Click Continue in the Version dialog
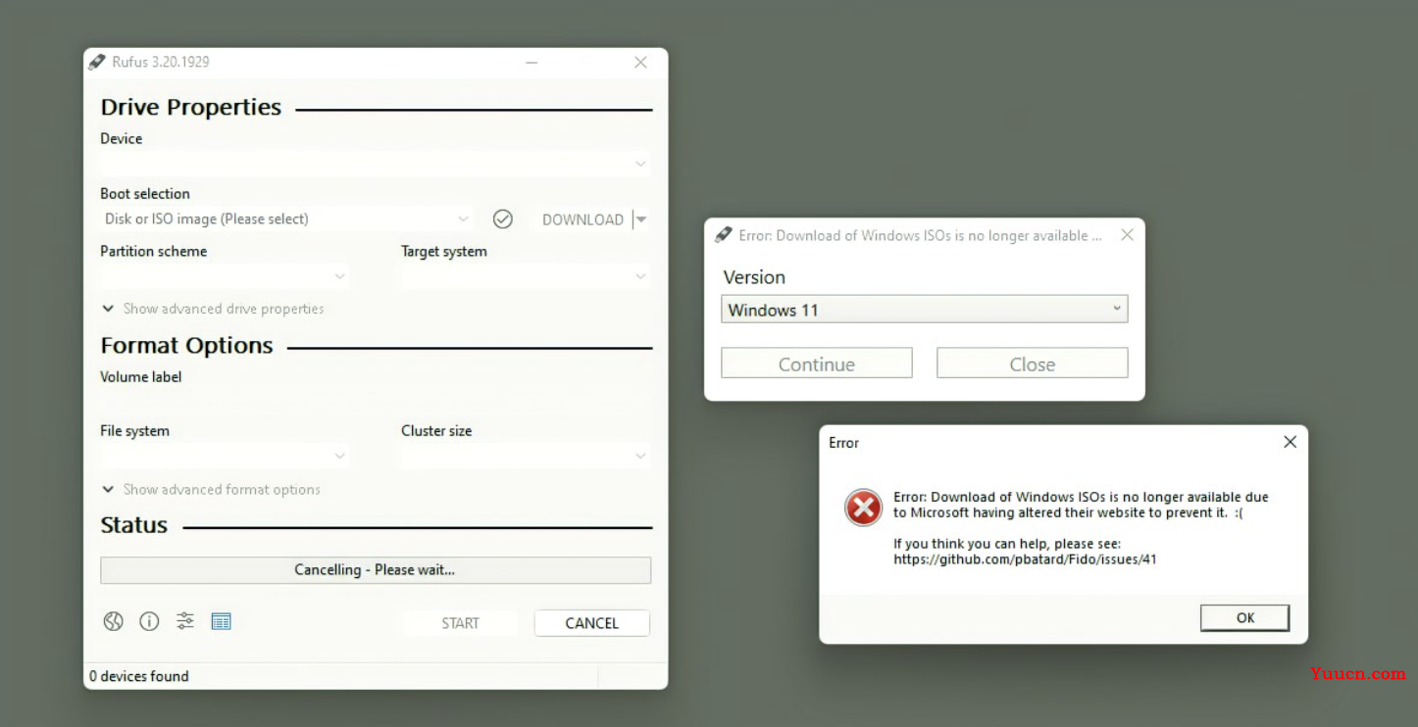Viewport: 1418px width, 727px height. pyautogui.click(x=817, y=363)
